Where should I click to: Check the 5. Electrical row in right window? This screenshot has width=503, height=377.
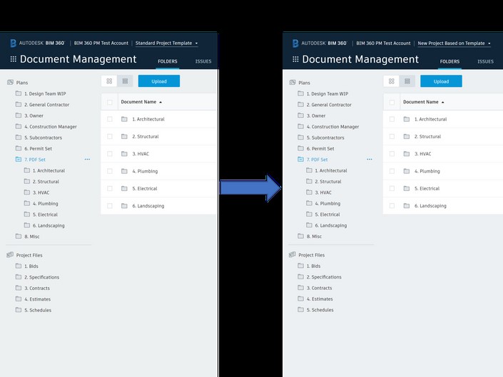392,188
